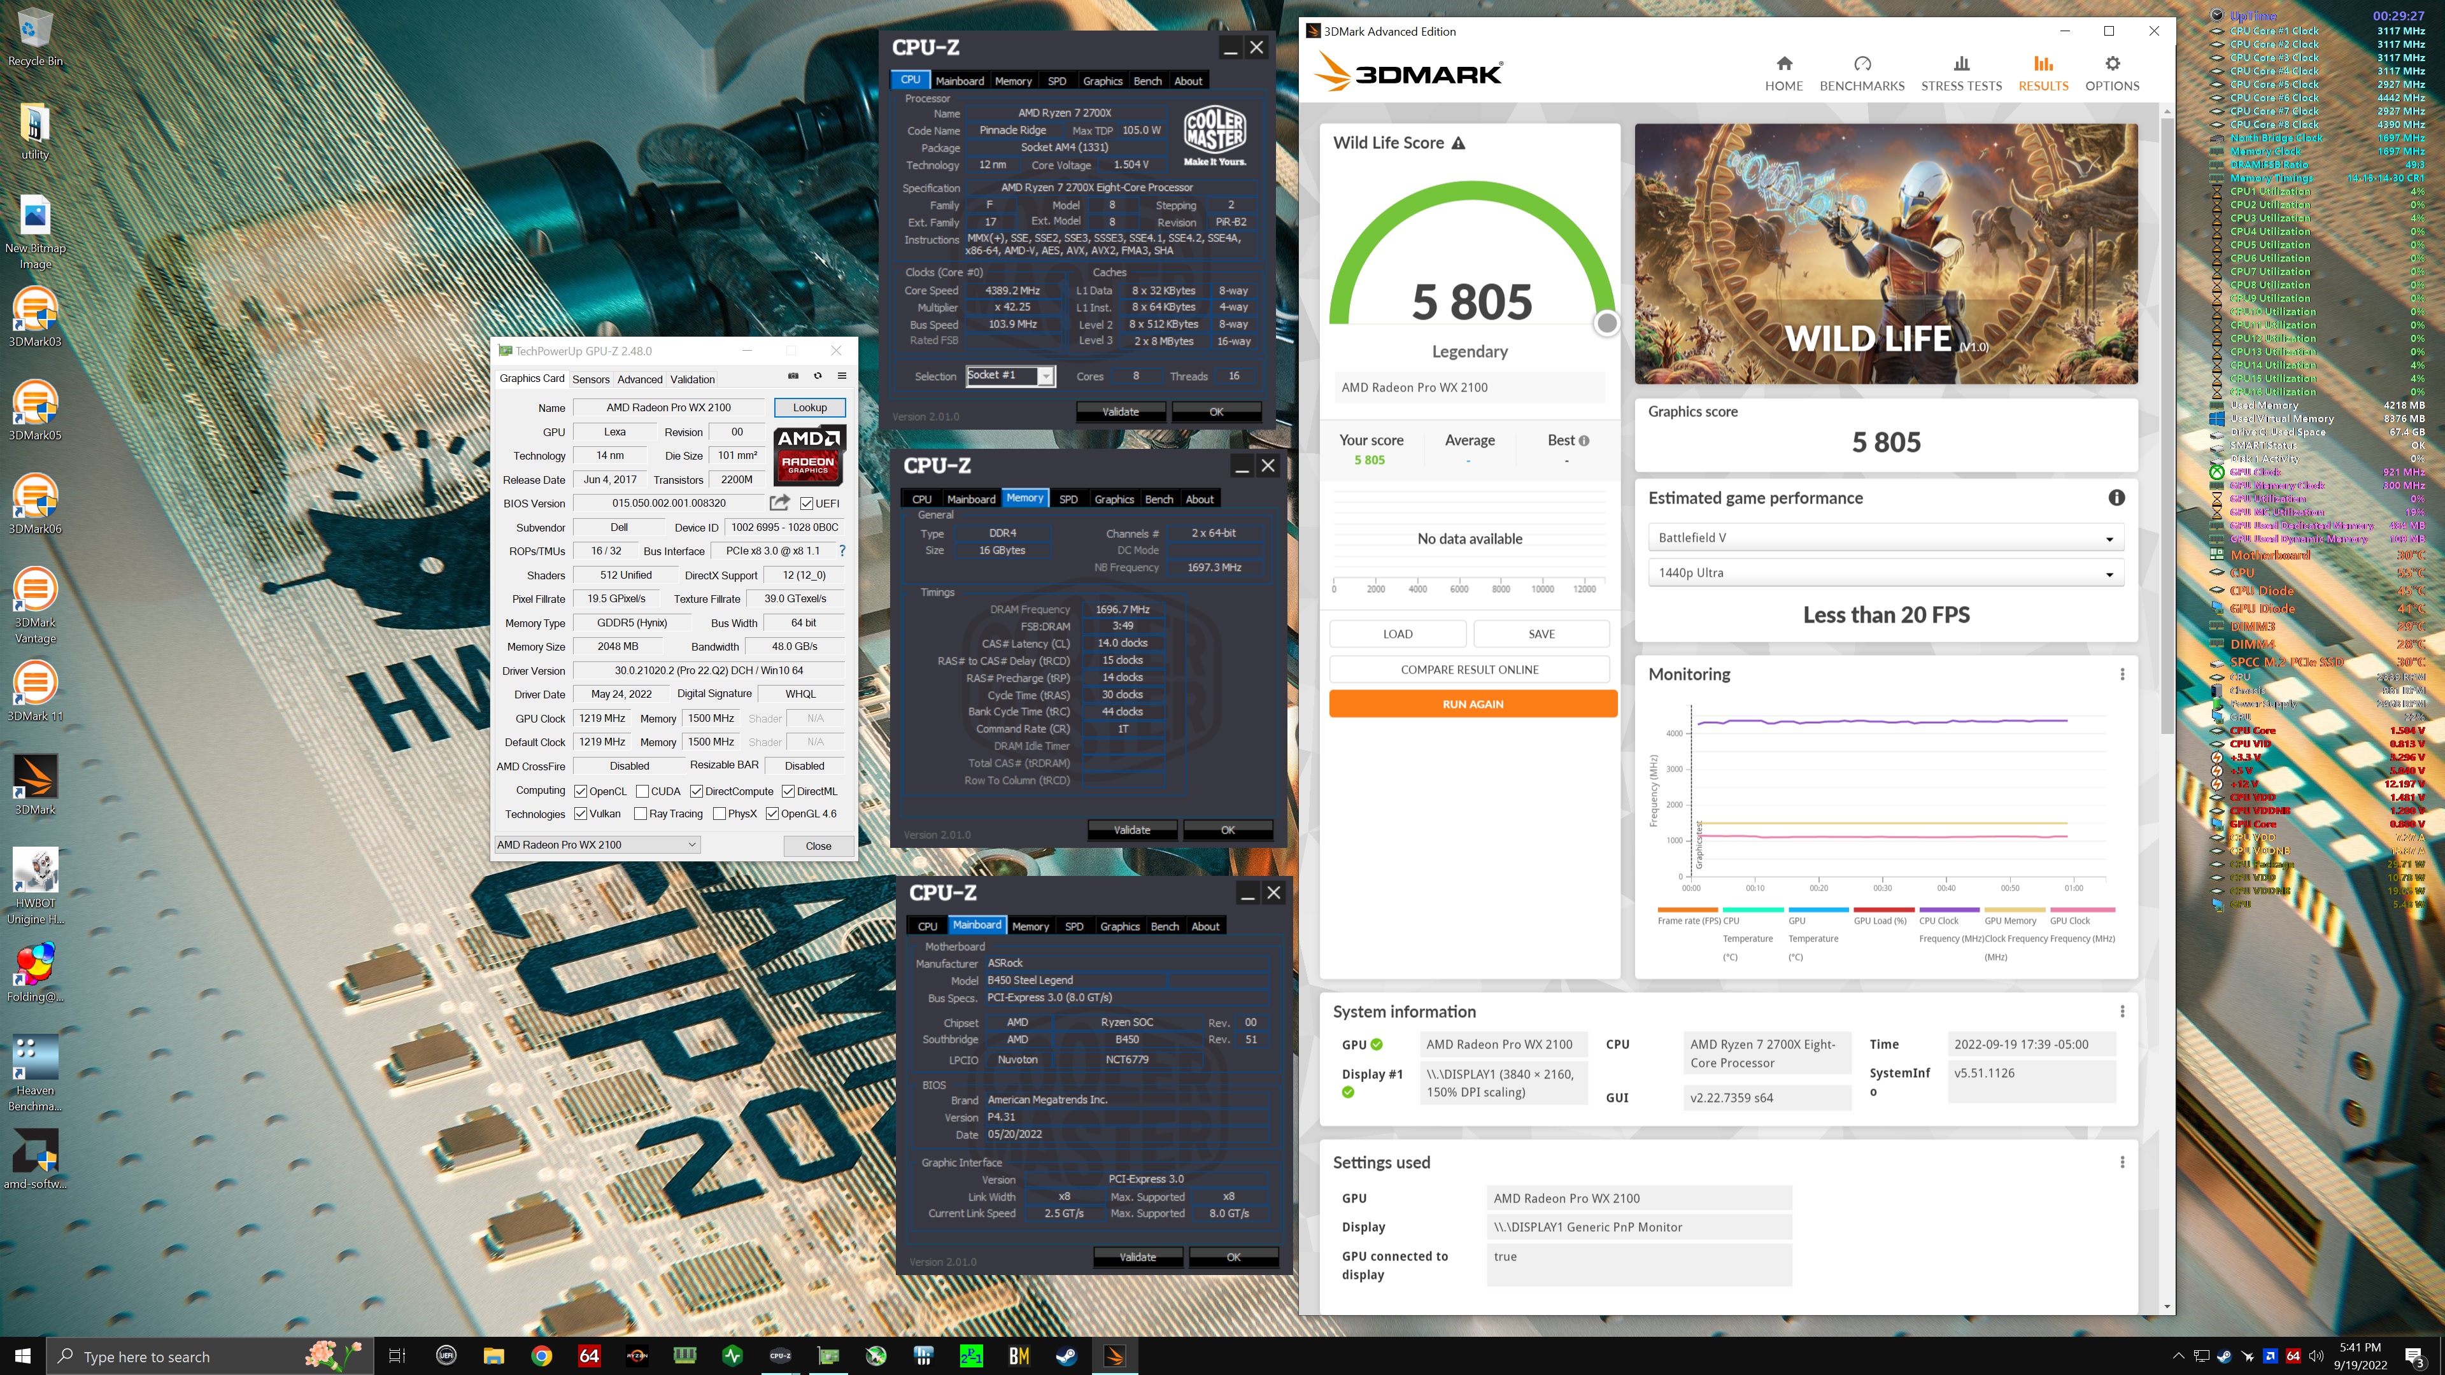Click the taskbar clock showing 5:41 PM
The image size is (2445, 1375).
(2360, 1356)
